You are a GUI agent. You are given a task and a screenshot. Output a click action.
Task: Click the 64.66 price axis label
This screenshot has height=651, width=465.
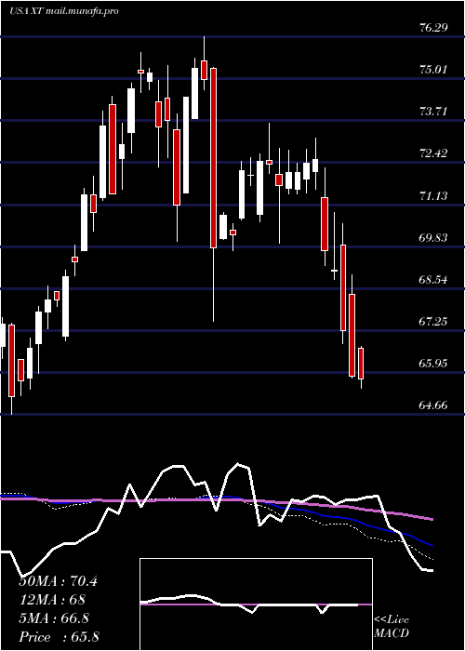[433, 405]
